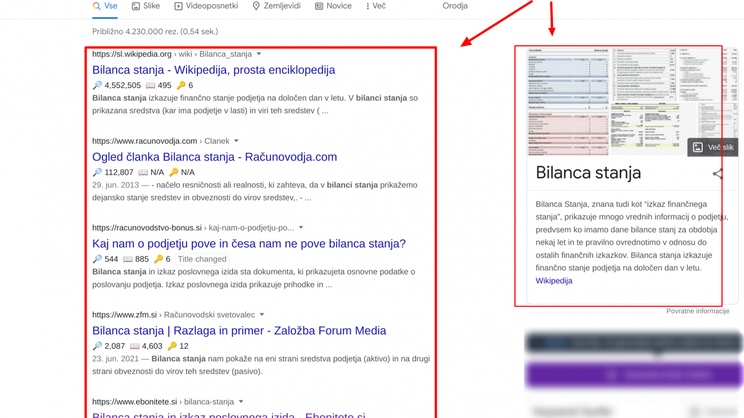Select the Novice news filter
744x418 pixels.
tap(333, 6)
